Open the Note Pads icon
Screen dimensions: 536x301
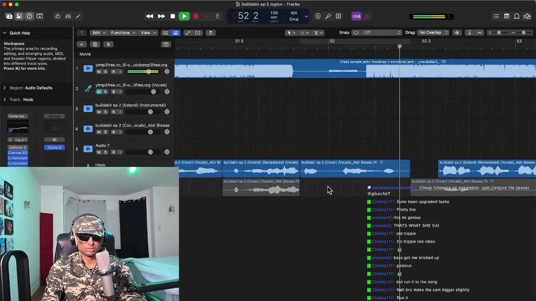pyautogui.click(x=507, y=16)
